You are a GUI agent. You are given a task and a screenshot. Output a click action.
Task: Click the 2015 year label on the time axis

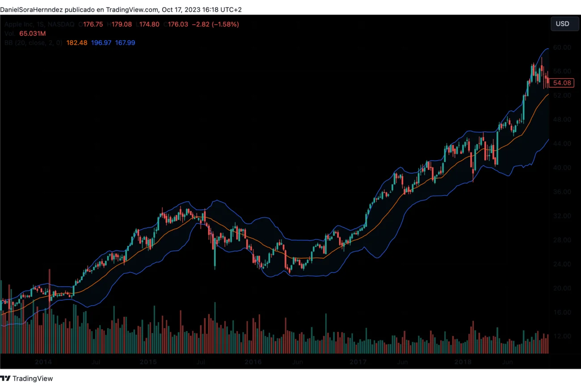[148, 362]
